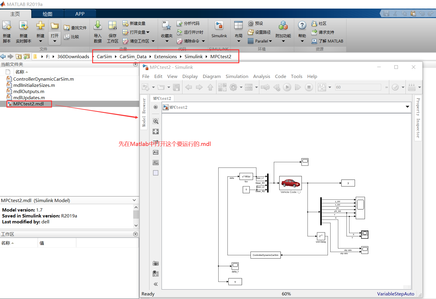Expand the 新建 dropdown arrow
436x299 pixels.
(x=40, y=40)
